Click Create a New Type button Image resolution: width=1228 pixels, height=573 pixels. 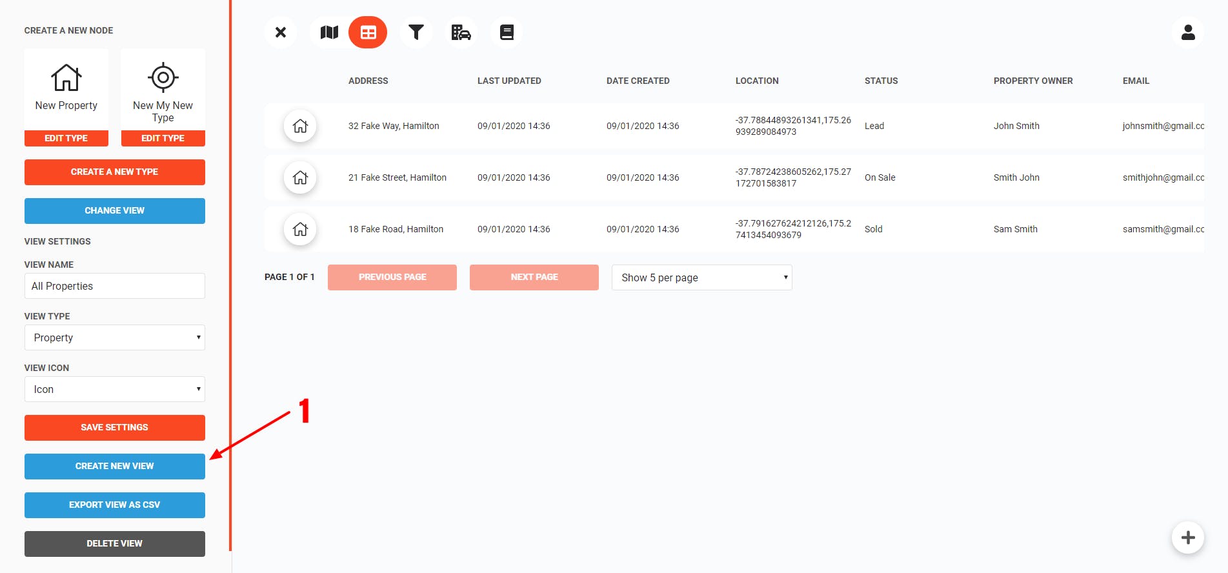click(115, 172)
